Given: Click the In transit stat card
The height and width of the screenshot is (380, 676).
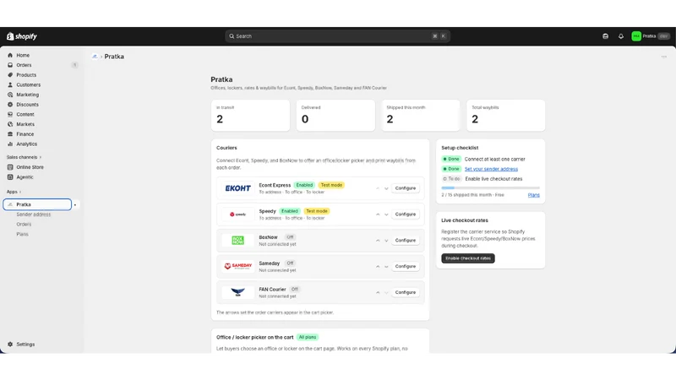Looking at the screenshot, I should [250, 116].
